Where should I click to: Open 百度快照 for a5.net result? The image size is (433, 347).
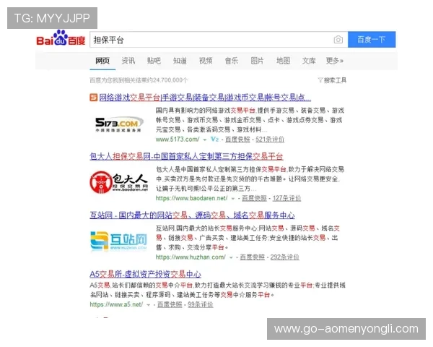[x=170, y=304]
